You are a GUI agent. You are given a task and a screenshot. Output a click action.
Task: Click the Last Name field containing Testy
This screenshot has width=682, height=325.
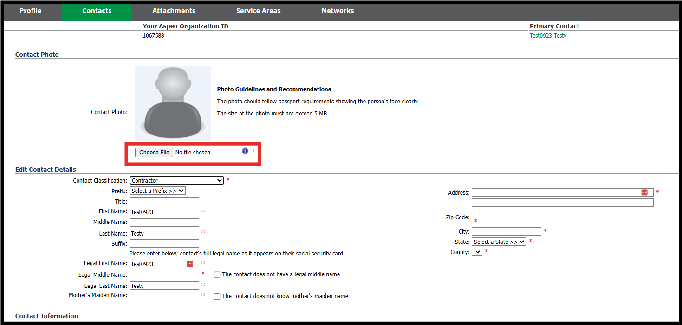click(x=164, y=233)
